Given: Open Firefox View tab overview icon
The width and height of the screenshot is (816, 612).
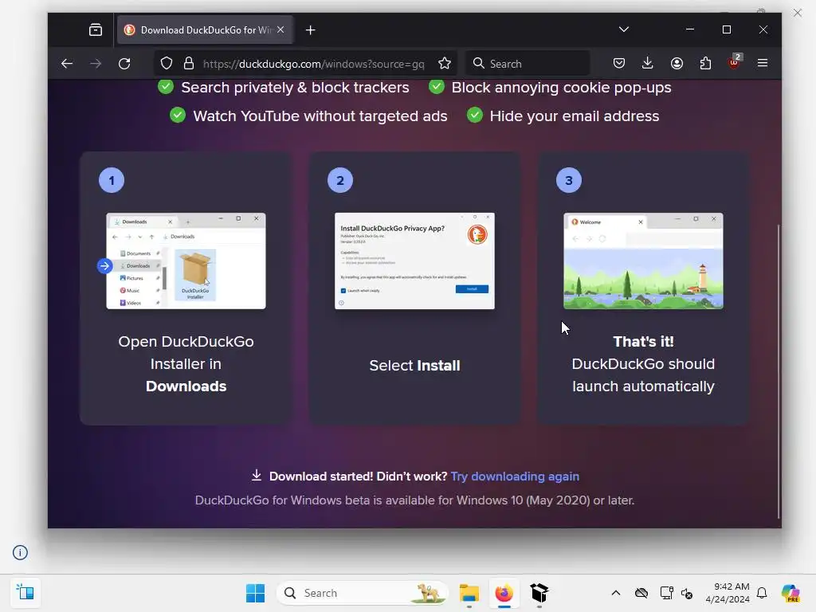Looking at the screenshot, I should [x=96, y=29].
